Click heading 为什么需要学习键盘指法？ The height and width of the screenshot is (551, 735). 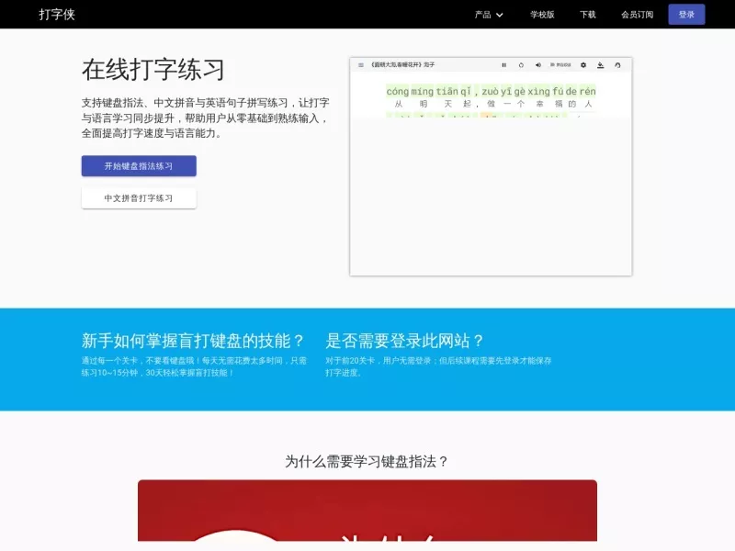367,462
